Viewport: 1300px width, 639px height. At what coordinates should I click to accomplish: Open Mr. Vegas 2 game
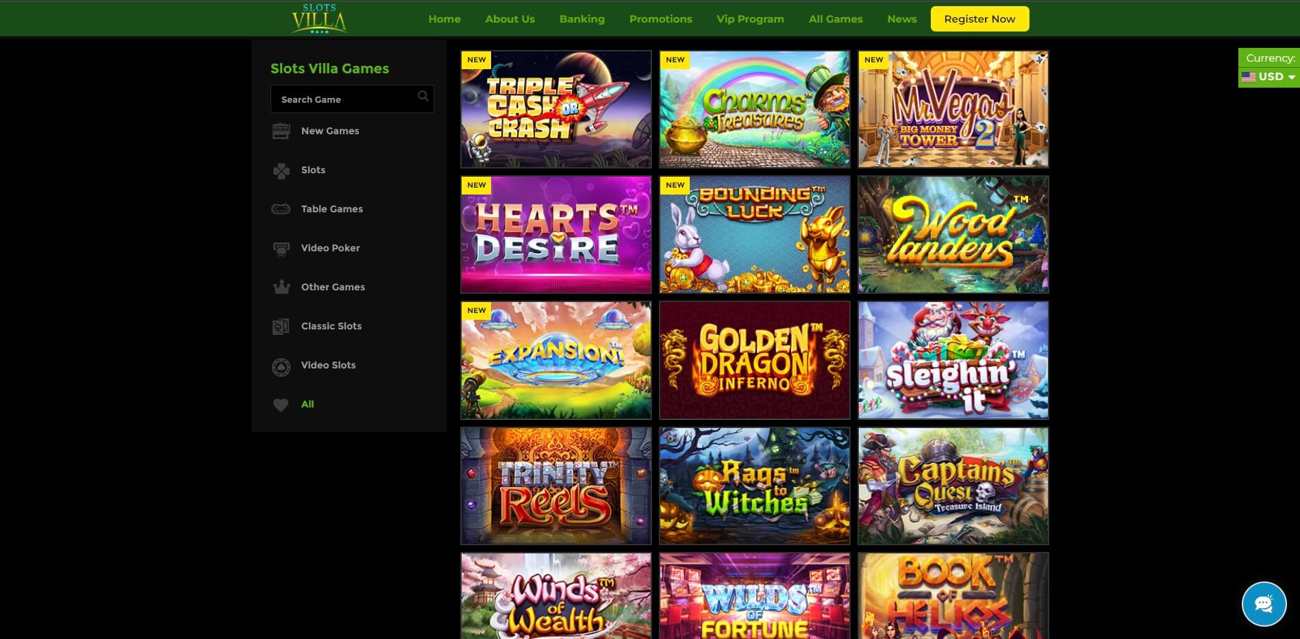(x=953, y=109)
